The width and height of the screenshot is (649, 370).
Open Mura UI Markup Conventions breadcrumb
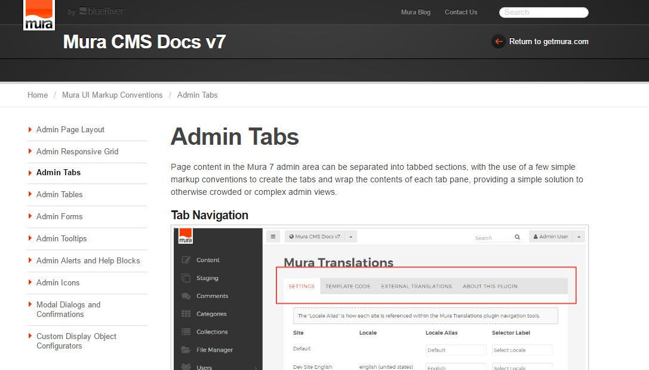tap(112, 95)
